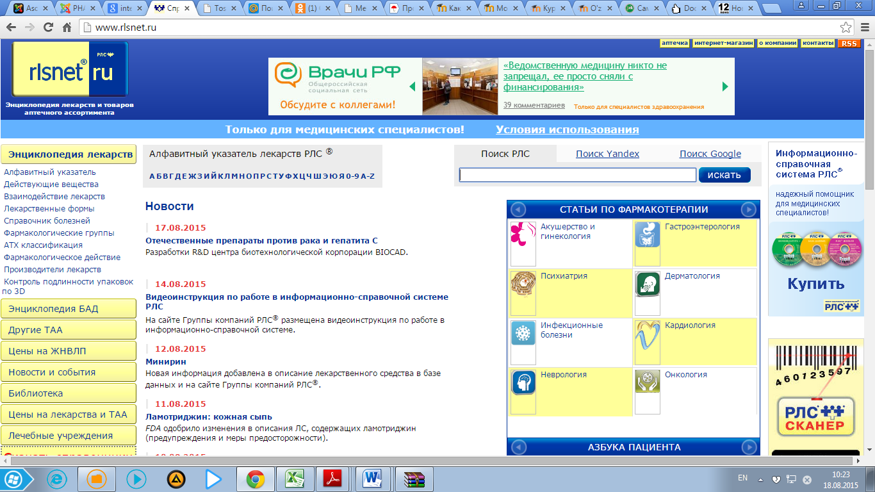Show hidden tray icons arrow

760,479
